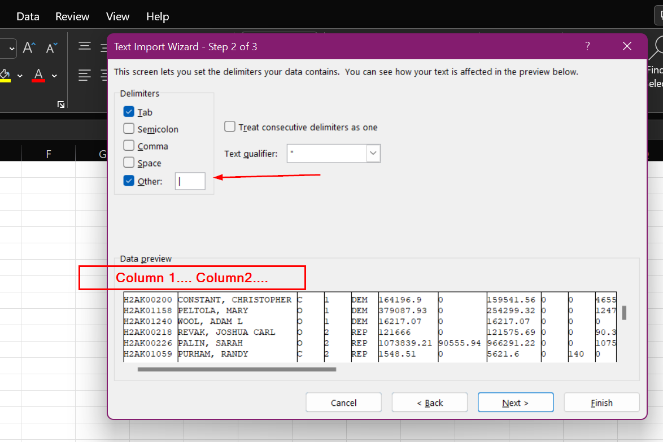Screen dimensions: 663x442
Task: Click the preview vertical scrollbar thumb
Action: click(x=625, y=313)
